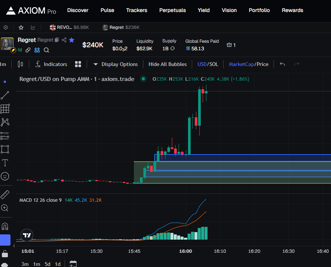Select the 5d range
Viewport: 331px width, 267px height.
tap(48, 264)
